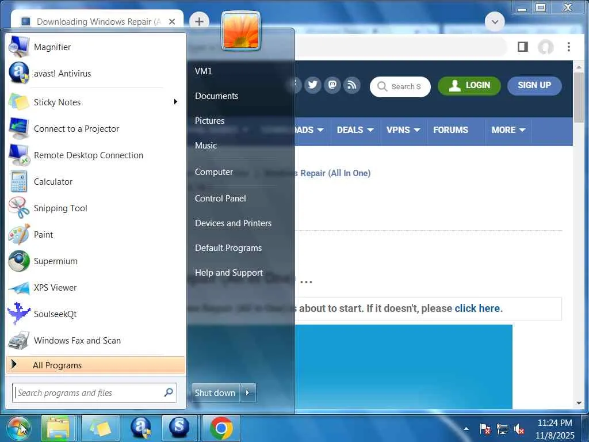Open Help and Support

point(229,273)
